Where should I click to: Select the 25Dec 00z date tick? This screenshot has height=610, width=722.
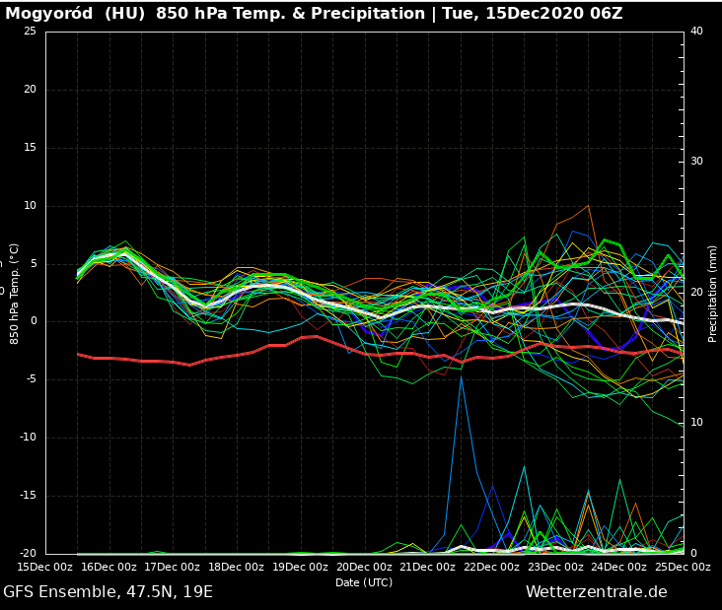tap(683, 567)
